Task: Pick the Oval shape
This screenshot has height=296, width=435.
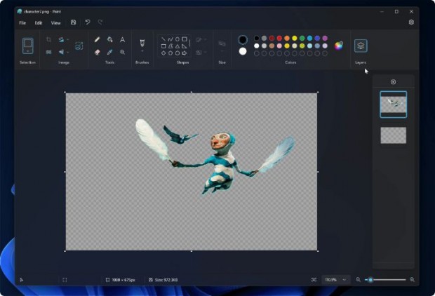Action: click(178, 39)
